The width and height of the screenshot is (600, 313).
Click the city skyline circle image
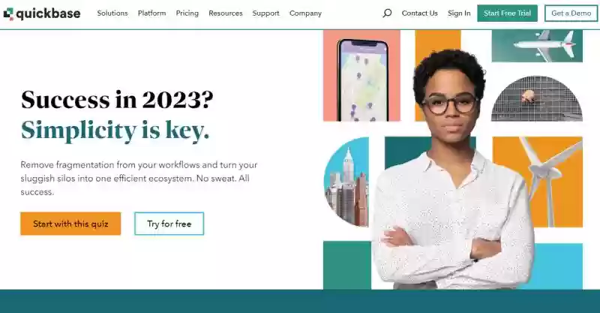click(346, 182)
